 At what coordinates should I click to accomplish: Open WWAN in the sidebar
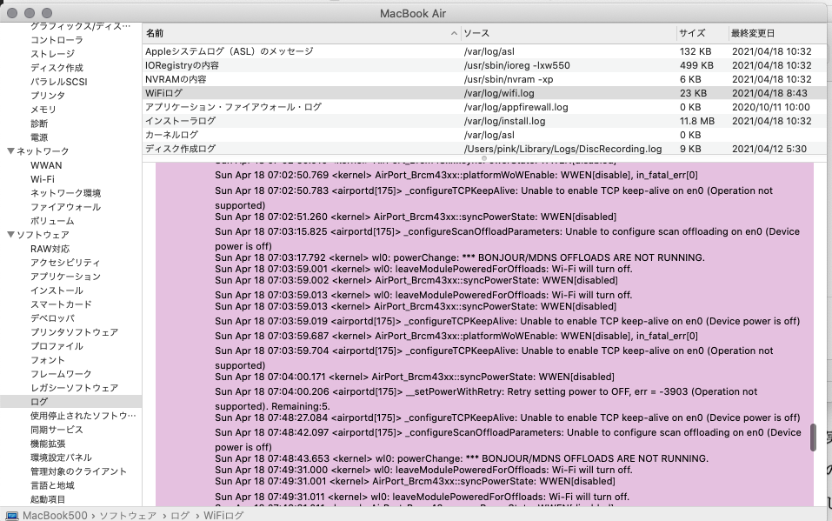46,165
